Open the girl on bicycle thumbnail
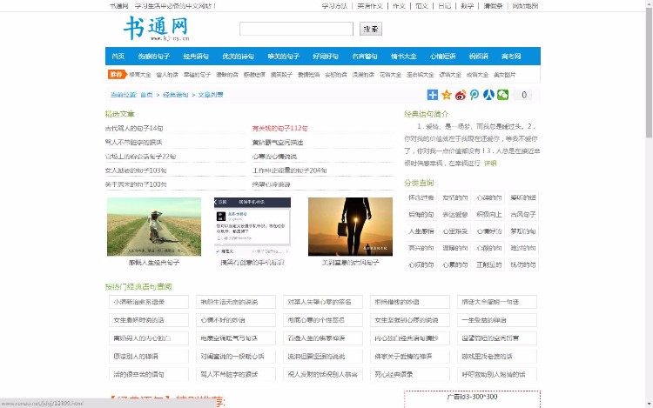Viewport: 653px width, 408px height. click(154, 227)
